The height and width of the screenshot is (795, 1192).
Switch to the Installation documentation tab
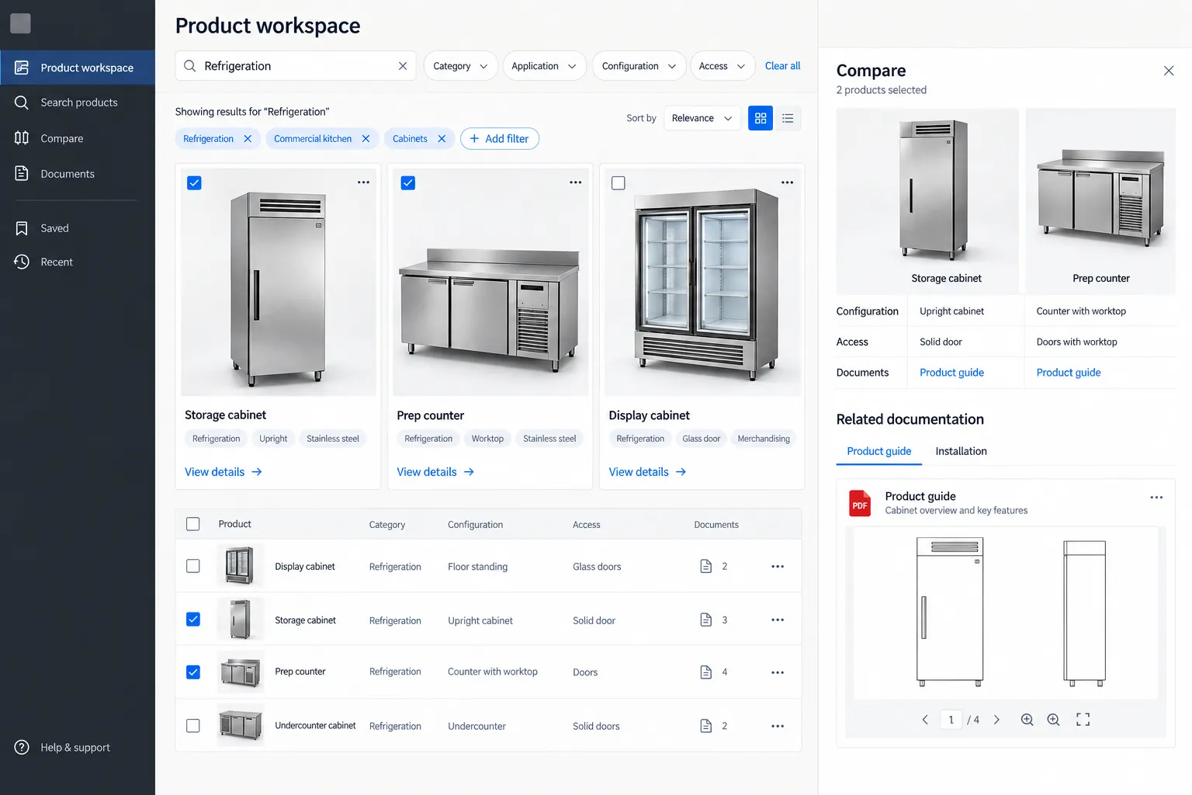[961, 451]
